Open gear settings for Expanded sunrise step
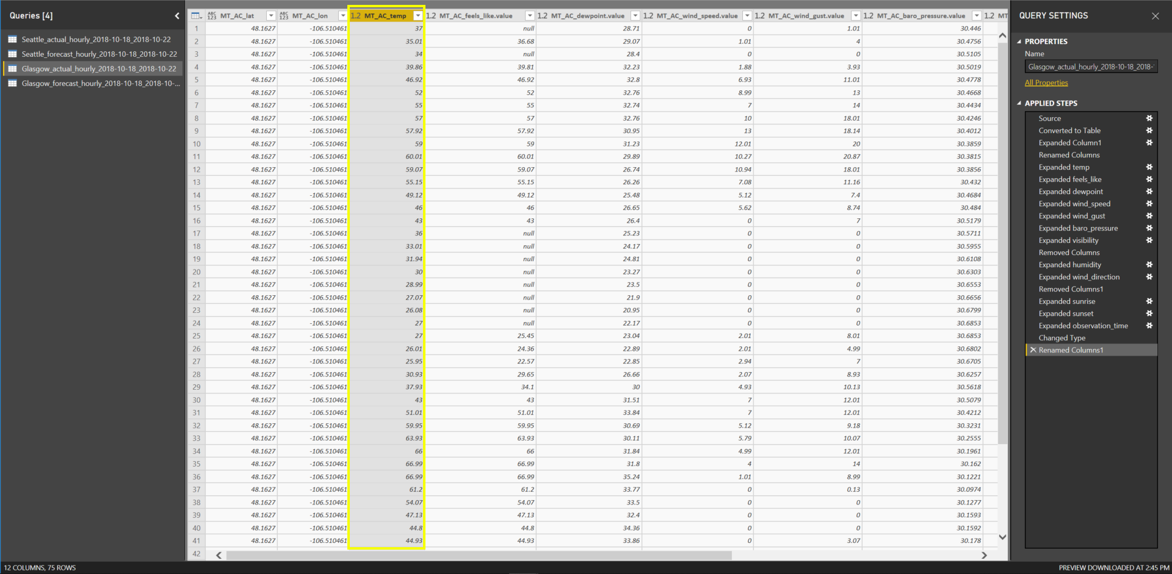1172x574 pixels. [1149, 301]
